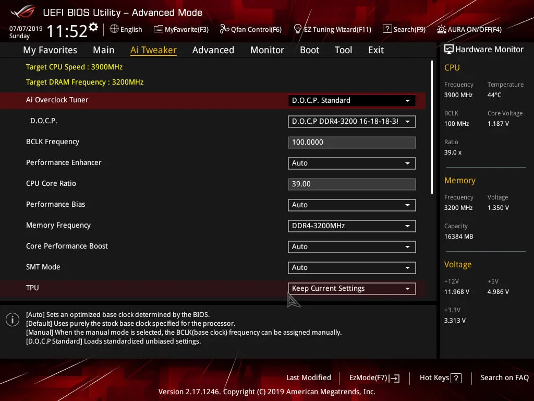Switch to EzMode with F7 button
Viewport: 534px width, 401px height.
(x=373, y=378)
